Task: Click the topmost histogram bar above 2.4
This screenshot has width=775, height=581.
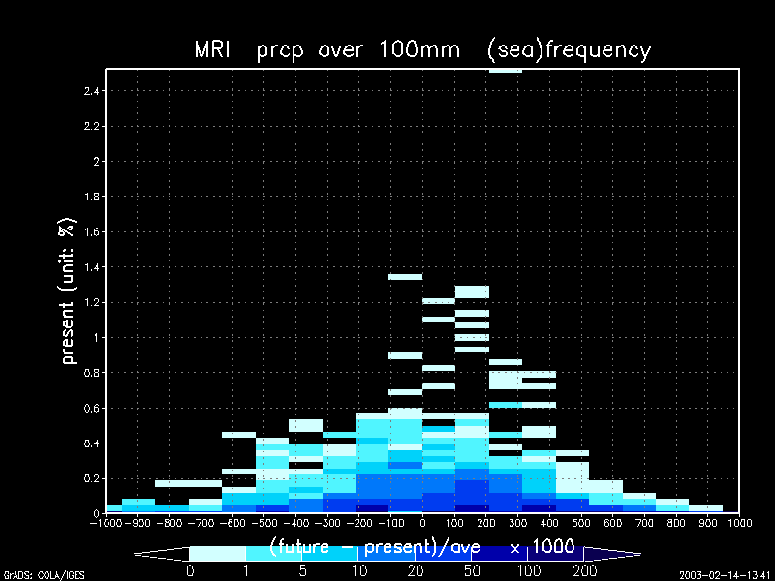Action: tap(505, 71)
